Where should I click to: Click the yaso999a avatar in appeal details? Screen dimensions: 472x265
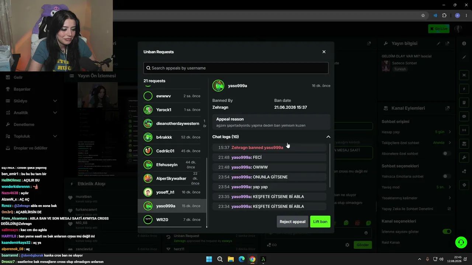point(218,86)
